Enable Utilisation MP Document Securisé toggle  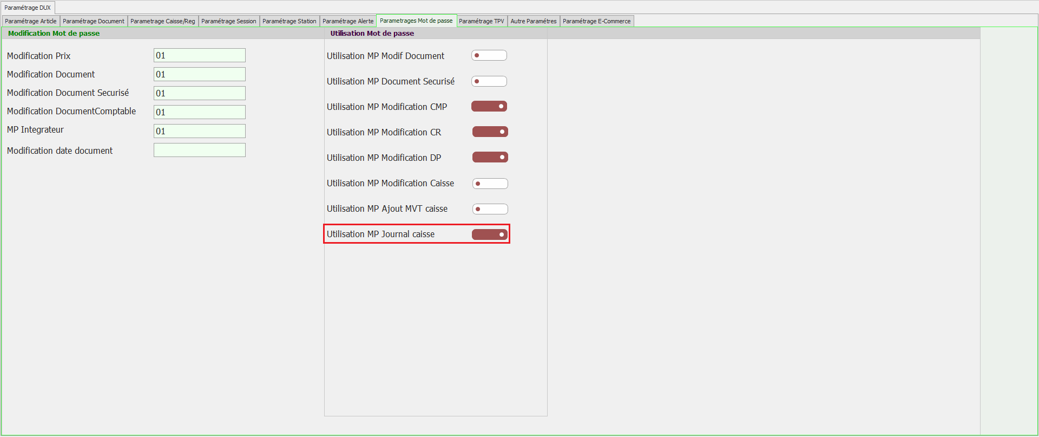pos(489,81)
